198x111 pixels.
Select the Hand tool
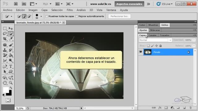coord(5,83)
